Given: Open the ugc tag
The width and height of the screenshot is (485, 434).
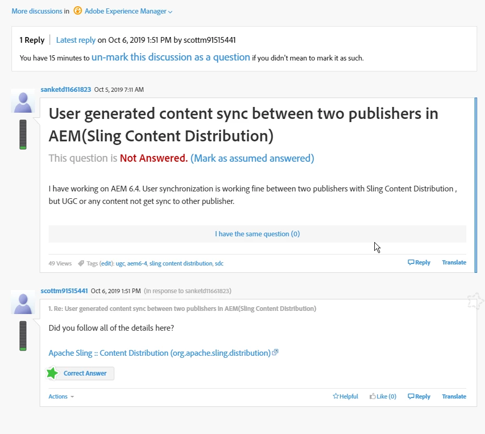Looking at the screenshot, I should point(120,263).
